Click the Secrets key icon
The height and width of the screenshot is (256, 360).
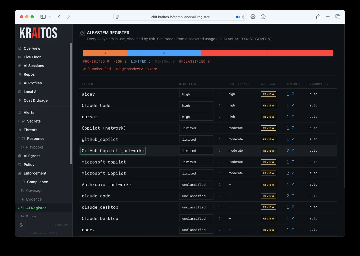pyautogui.click(x=23, y=121)
